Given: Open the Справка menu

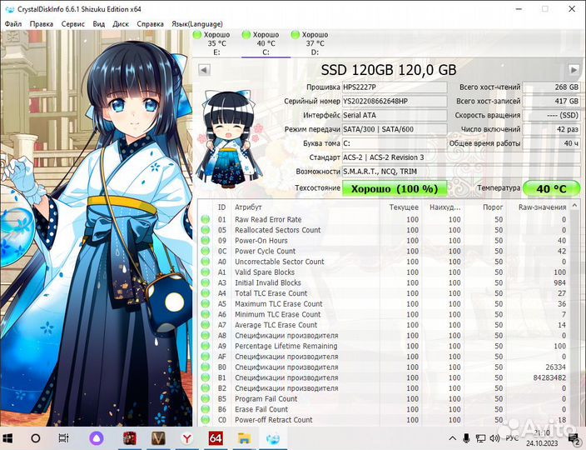Looking at the screenshot, I should coord(150,24).
